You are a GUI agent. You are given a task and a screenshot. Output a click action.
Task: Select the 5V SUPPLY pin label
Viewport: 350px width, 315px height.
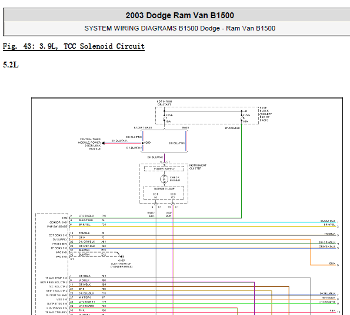tap(59, 239)
